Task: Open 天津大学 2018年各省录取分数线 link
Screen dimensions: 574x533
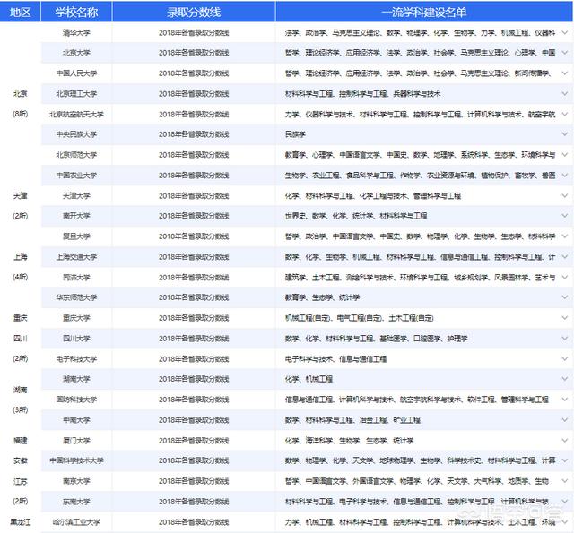Action: (x=194, y=195)
